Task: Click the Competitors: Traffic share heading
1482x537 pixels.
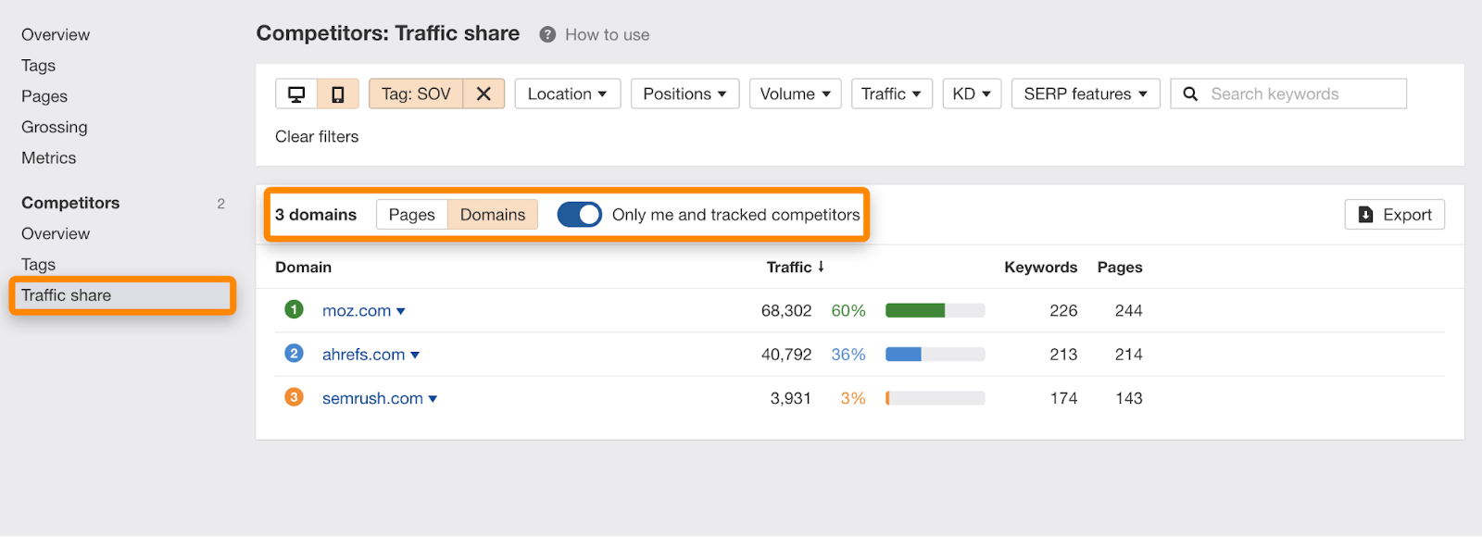Action: coord(388,33)
